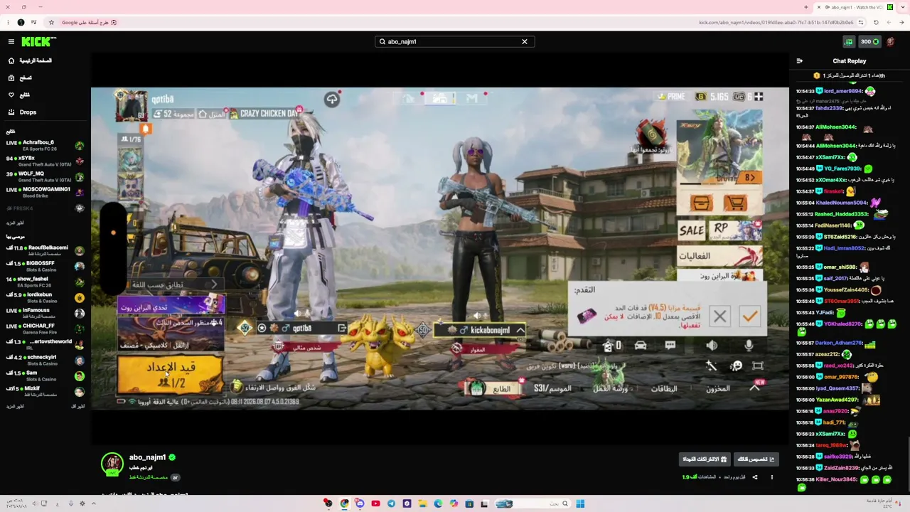The width and height of the screenshot is (910, 512).
Task: Click the share icon below the video
Action: (x=755, y=477)
